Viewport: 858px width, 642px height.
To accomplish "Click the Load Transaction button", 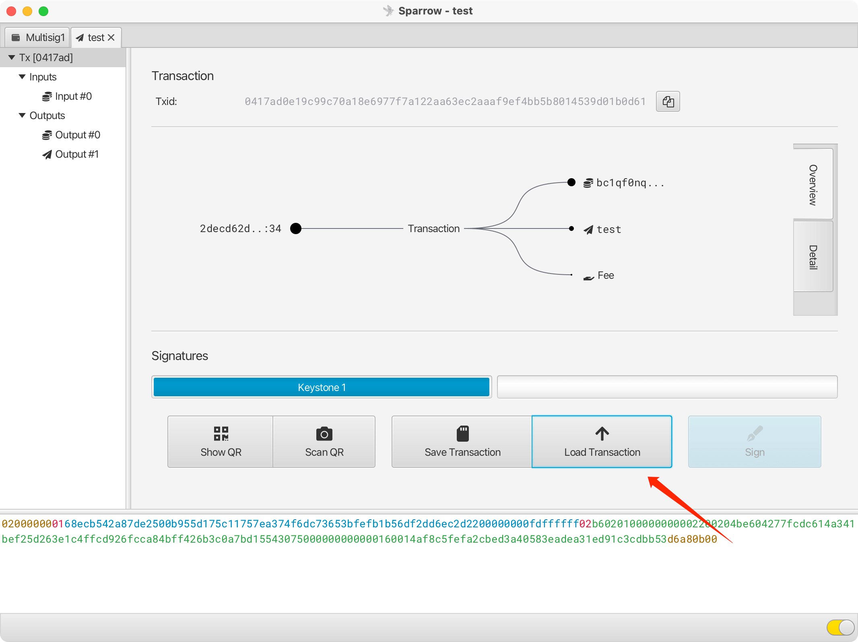I will [602, 442].
